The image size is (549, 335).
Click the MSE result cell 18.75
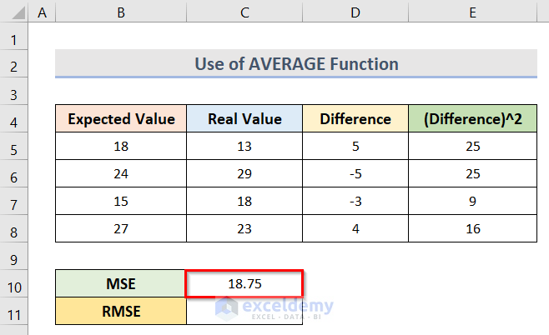click(x=244, y=283)
